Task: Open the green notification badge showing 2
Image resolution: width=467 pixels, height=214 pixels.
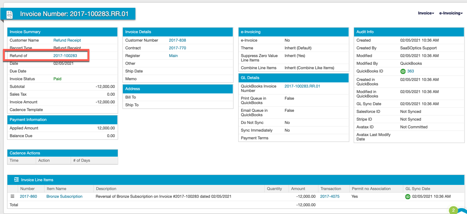Action: click(453, 210)
